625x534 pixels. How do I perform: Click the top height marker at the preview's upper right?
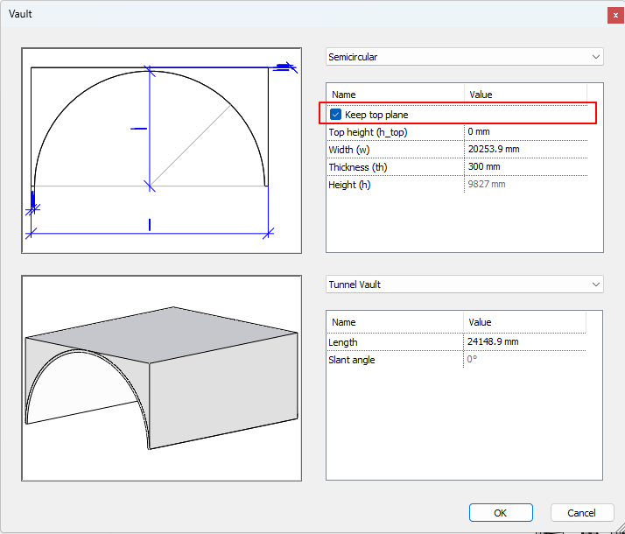[282, 67]
